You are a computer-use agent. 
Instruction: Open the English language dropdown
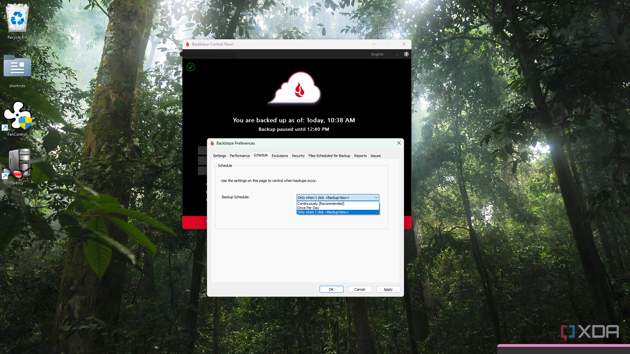(385, 54)
